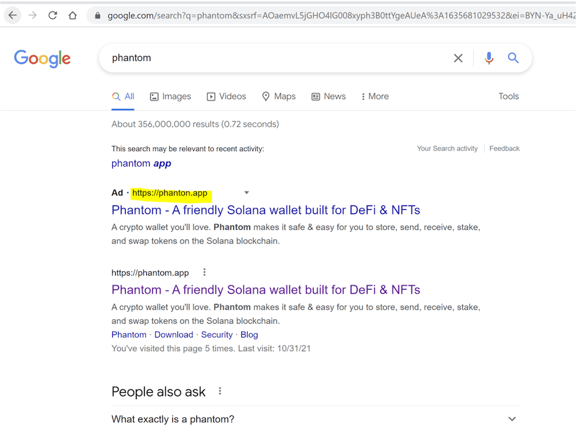Image resolution: width=576 pixels, height=432 pixels.
Task: Open the organic Phantom wallet result title
Action: coord(266,290)
